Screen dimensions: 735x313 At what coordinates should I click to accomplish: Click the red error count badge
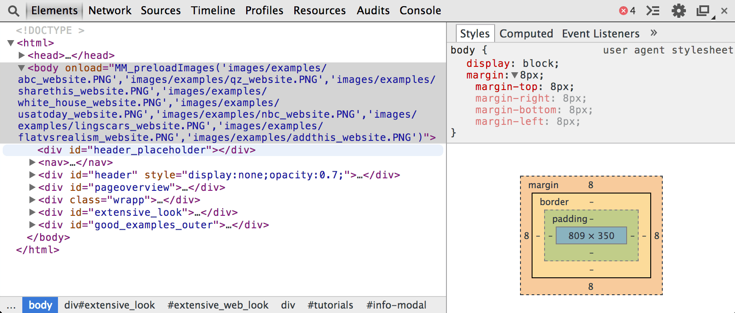pos(627,11)
